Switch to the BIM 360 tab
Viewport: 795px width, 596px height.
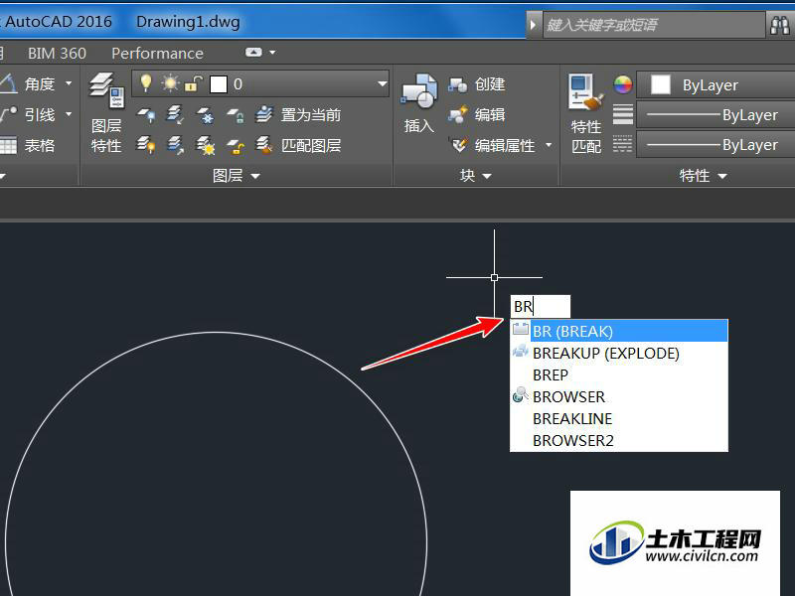[x=57, y=54]
